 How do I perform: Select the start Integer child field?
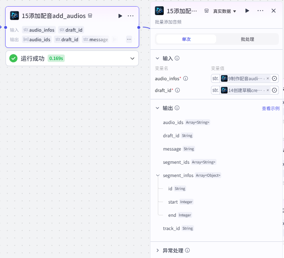[181, 202]
